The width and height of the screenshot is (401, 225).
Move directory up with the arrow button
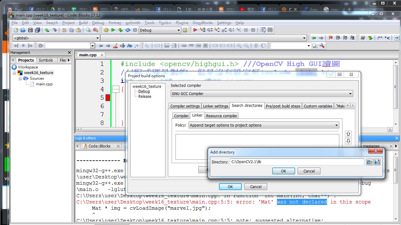[x=348, y=134]
